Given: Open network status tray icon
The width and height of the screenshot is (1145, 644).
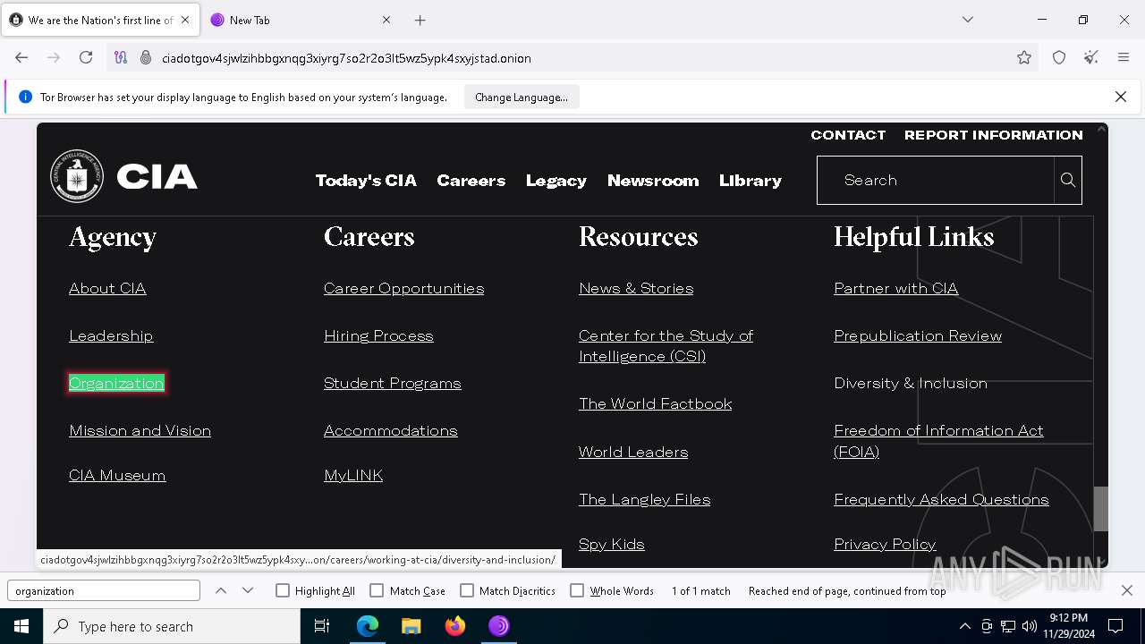Looking at the screenshot, I should [x=1008, y=626].
